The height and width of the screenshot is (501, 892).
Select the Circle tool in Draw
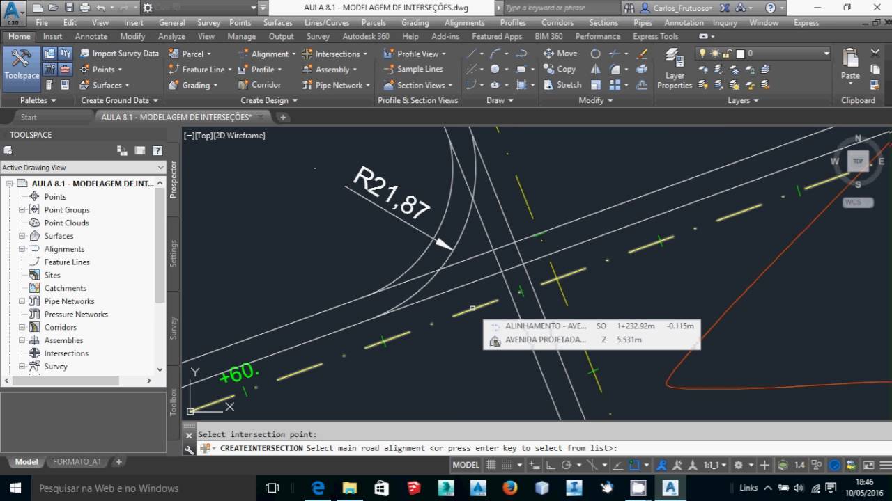(495, 69)
